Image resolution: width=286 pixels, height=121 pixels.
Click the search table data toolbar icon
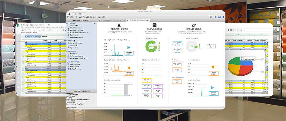click(x=99, y=17)
